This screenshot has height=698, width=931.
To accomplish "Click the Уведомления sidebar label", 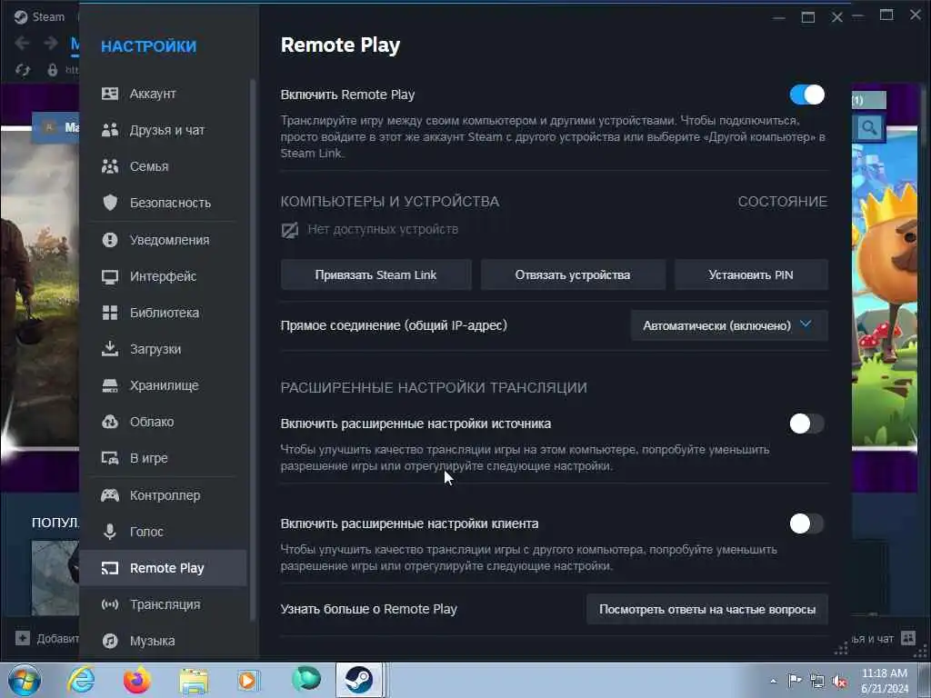I will click(170, 240).
